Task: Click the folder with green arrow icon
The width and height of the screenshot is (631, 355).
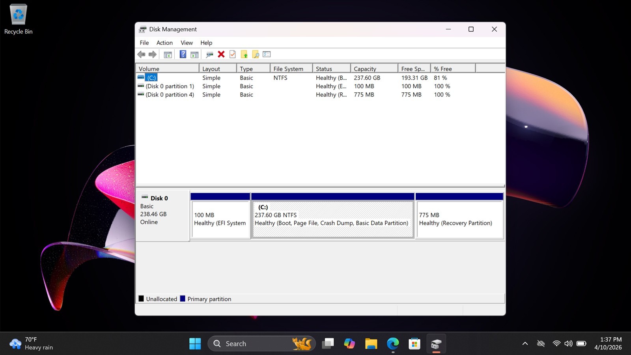Action: [244, 54]
